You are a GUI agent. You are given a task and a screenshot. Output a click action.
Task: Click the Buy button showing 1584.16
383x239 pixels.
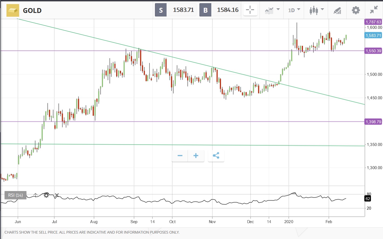coord(220,10)
